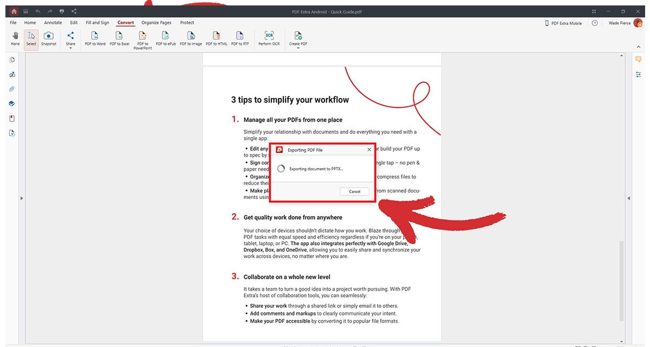Open PDF Extra Mobile link
This screenshot has width=650, height=347.
pyautogui.click(x=563, y=23)
